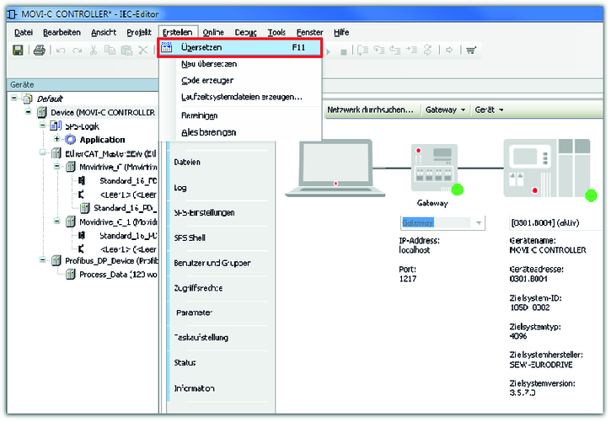Click the Save icon in toolbar
This screenshot has height=422, width=611.
(x=18, y=51)
